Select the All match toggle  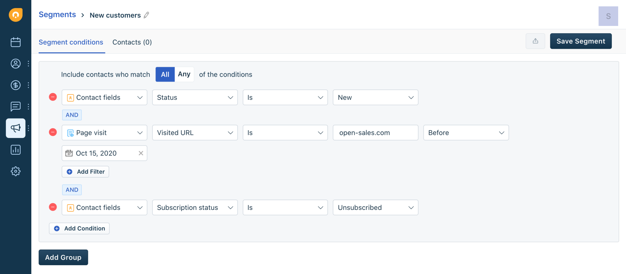point(165,74)
